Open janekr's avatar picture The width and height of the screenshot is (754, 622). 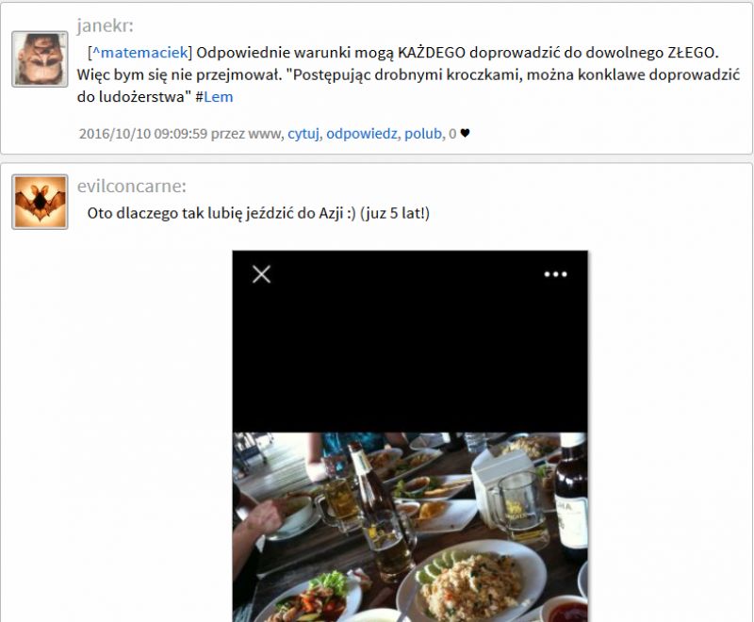[40, 59]
